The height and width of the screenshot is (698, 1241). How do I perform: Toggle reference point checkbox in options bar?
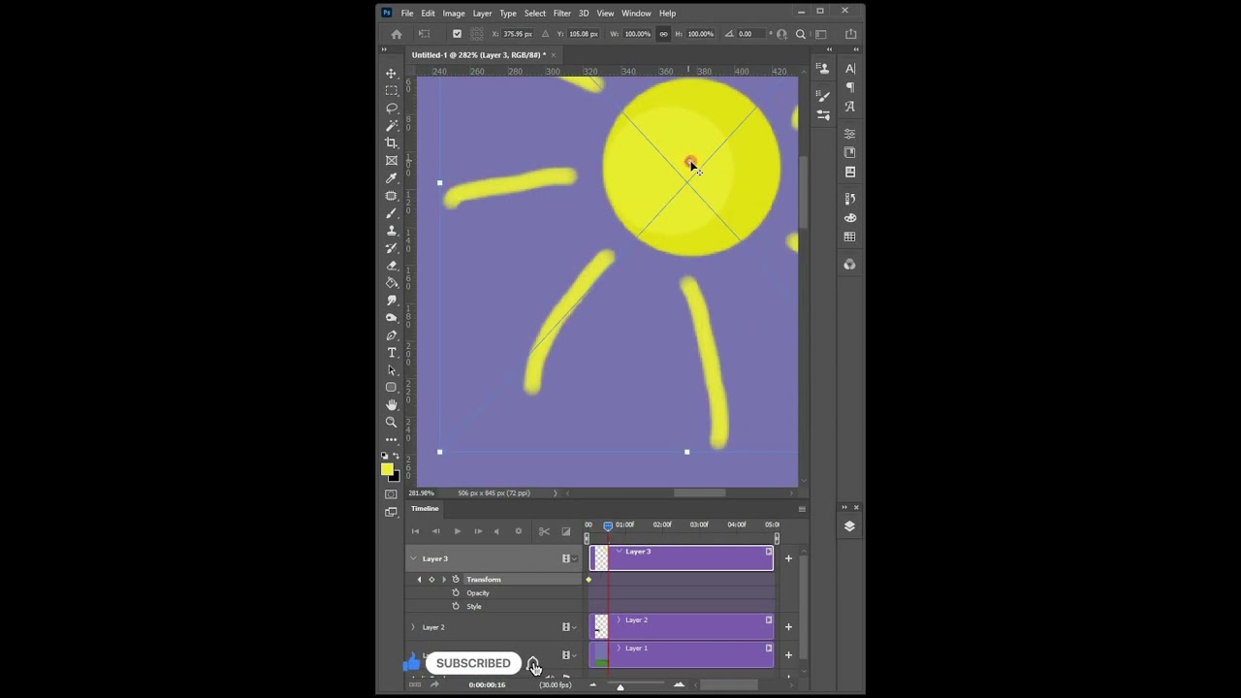(457, 34)
